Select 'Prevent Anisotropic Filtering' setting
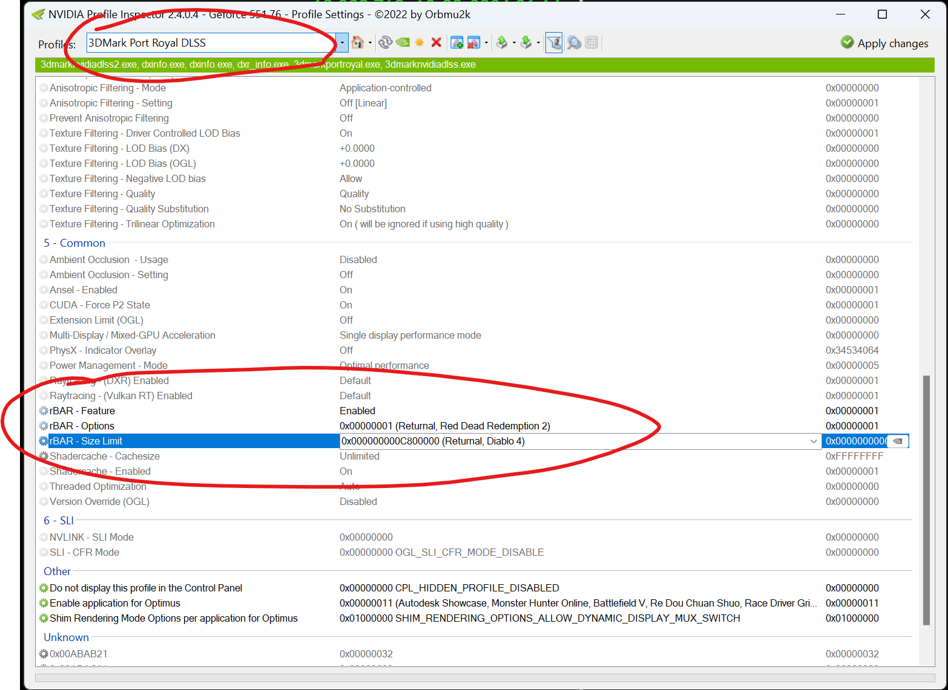 click(109, 119)
